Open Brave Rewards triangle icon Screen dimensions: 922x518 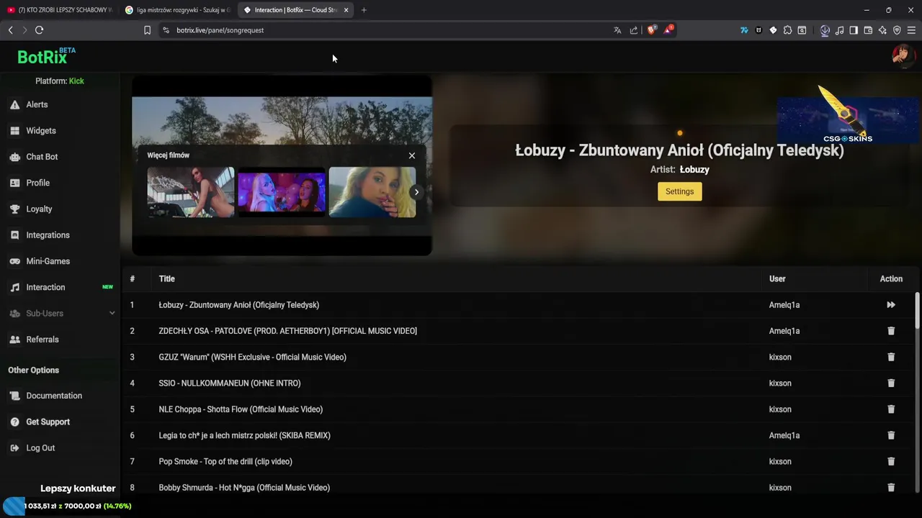(x=668, y=29)
